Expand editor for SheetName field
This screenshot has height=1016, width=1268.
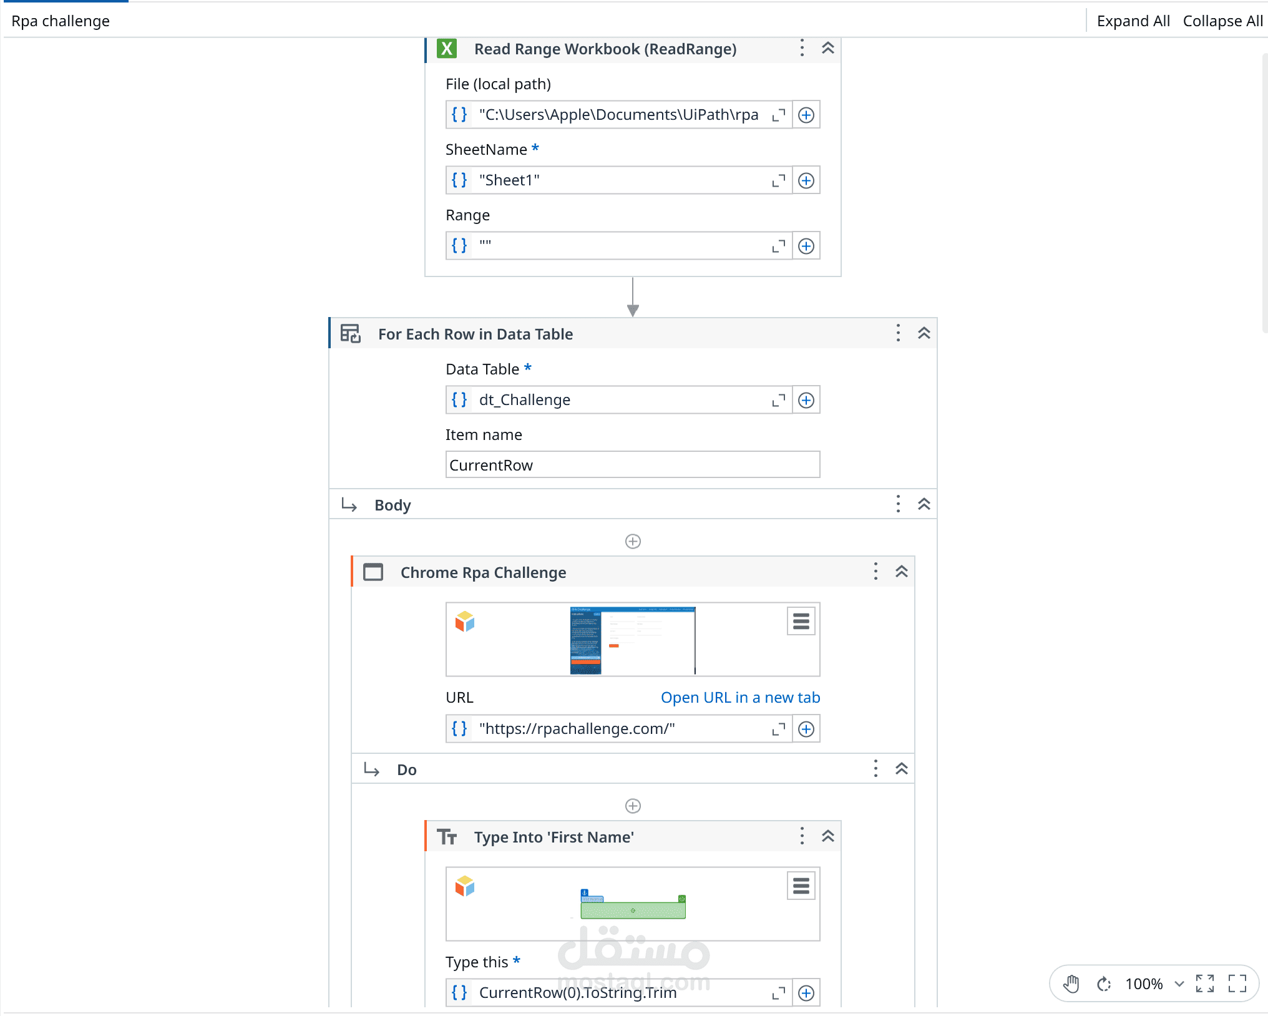click(x=778, y=180)
